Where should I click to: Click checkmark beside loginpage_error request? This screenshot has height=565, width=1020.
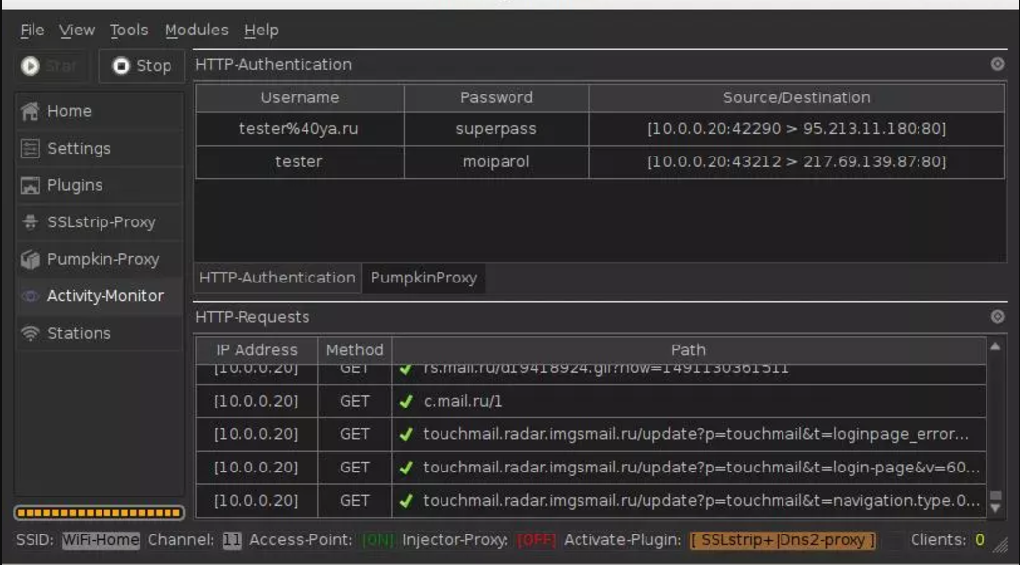407,434
